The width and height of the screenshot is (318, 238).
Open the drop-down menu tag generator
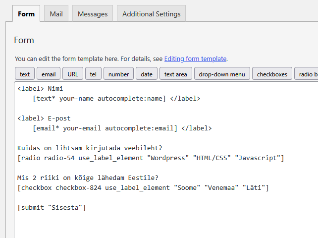pos(222,74)
